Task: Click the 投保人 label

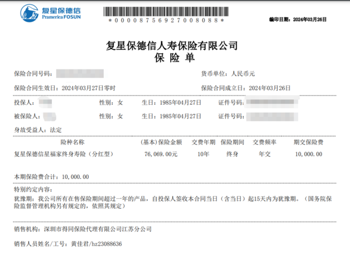Action: coord(24,103)
